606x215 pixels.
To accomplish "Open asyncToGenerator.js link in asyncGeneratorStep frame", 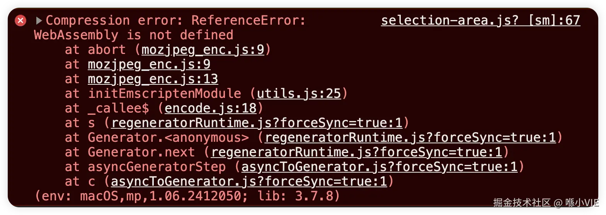I will [379, 167].
